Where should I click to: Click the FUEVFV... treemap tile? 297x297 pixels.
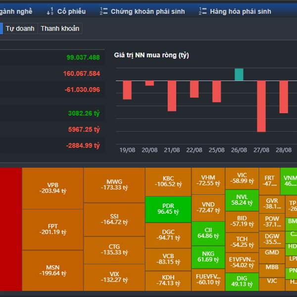pos(208,280)
